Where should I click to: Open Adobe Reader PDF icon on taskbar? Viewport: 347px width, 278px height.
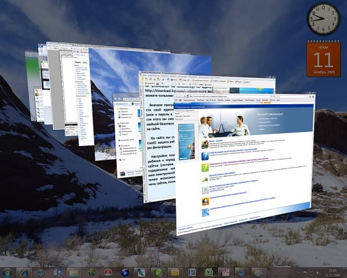point(226,272)
